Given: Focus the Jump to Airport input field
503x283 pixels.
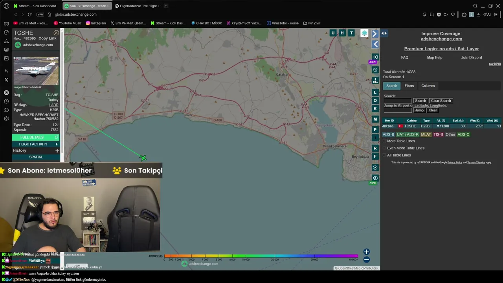Looking at the screenshot, I should [398, 110].
